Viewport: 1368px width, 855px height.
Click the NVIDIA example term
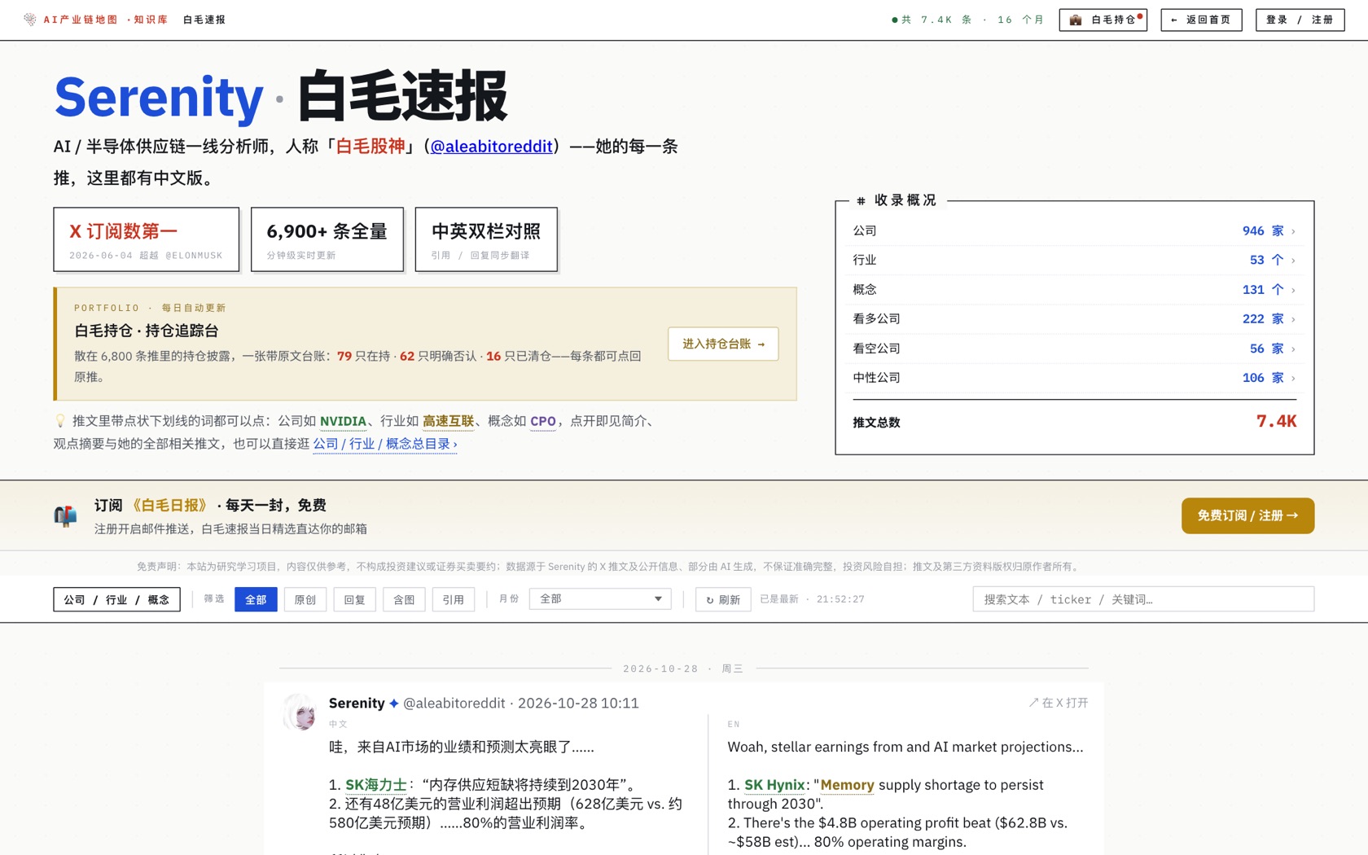[x=343, y=421]
